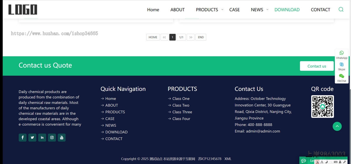The width and height of the screenshot is (351, 164).
Task: Select CASE in the top navigation
Action: 234,10
